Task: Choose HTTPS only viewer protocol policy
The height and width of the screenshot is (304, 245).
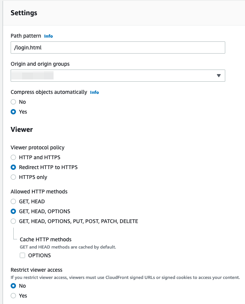Action: pyautogui.click(x=14, y=177)
